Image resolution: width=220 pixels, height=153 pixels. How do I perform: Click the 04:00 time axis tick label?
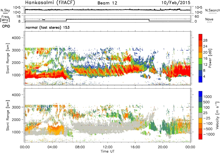[52, 147]
